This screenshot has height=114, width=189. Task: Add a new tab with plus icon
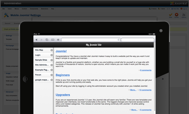pyautogui.click(x=58, y=40)
